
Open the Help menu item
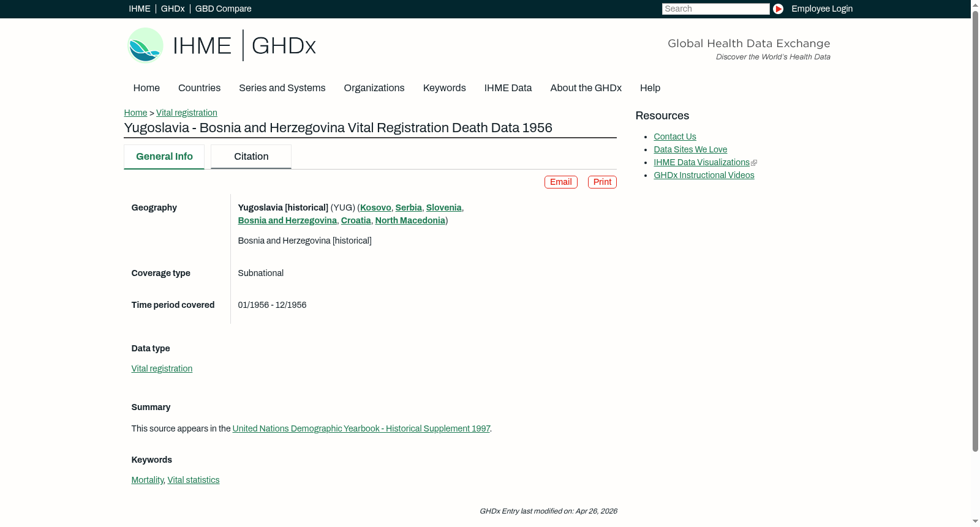[650, 88]
